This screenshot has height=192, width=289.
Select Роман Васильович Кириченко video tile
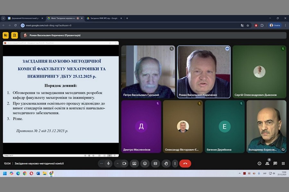click(x=204, y=71)
